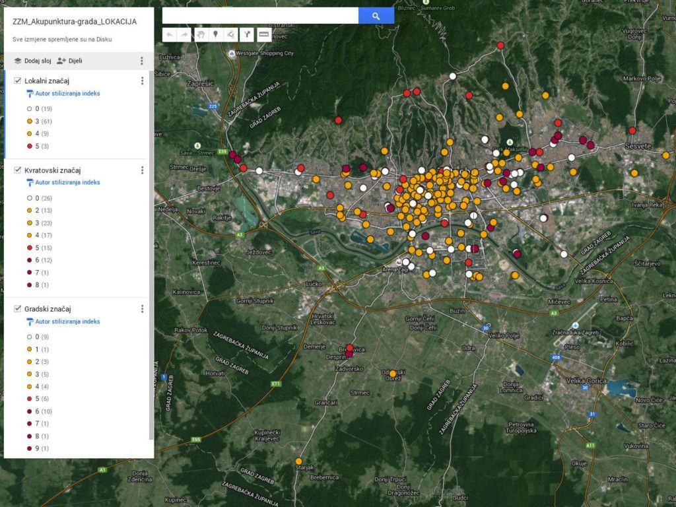Click the redo arrow tool
This screenshot has height=507, width=676.
pos(185,34)
